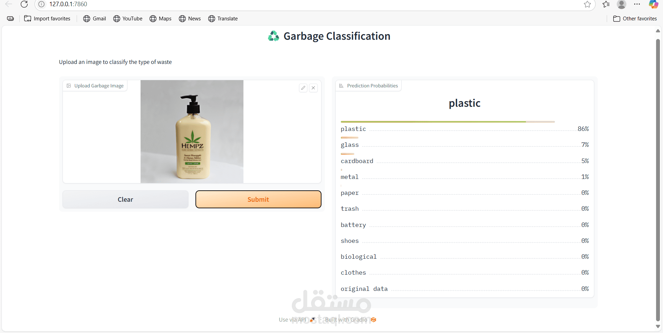Click the tab actions icon in favorites bar

[x=11, y=19]
